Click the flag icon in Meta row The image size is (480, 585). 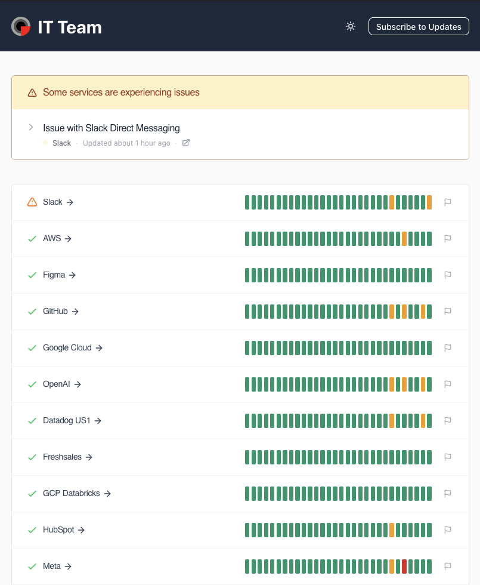click(x=448, y=566)
